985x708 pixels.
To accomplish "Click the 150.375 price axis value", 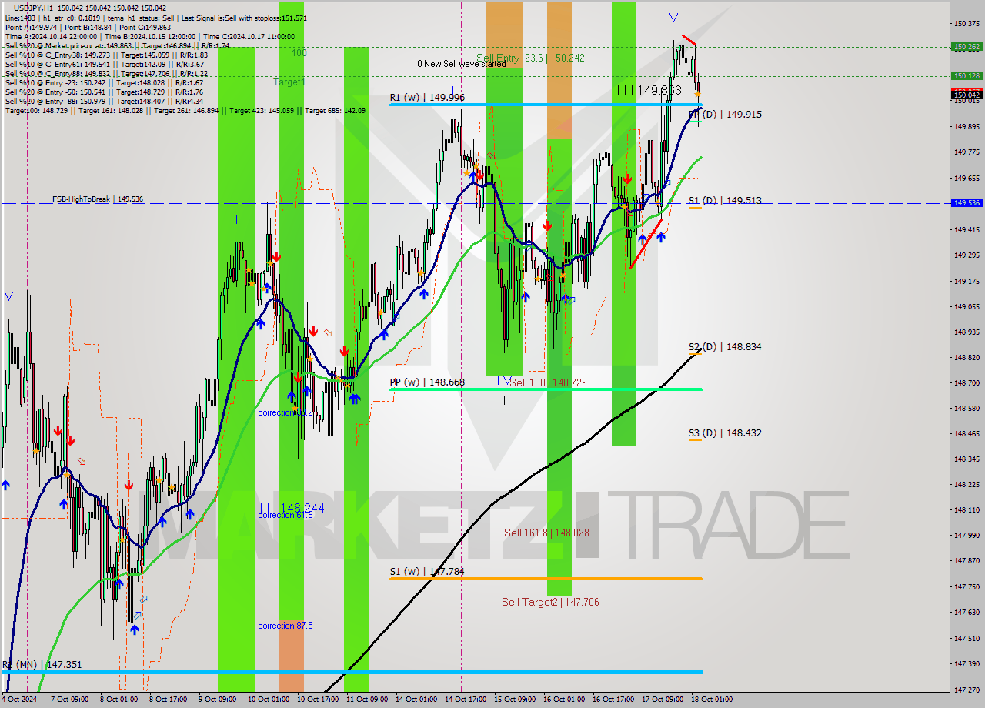I will pyautogui.click(x=967, y=24).
